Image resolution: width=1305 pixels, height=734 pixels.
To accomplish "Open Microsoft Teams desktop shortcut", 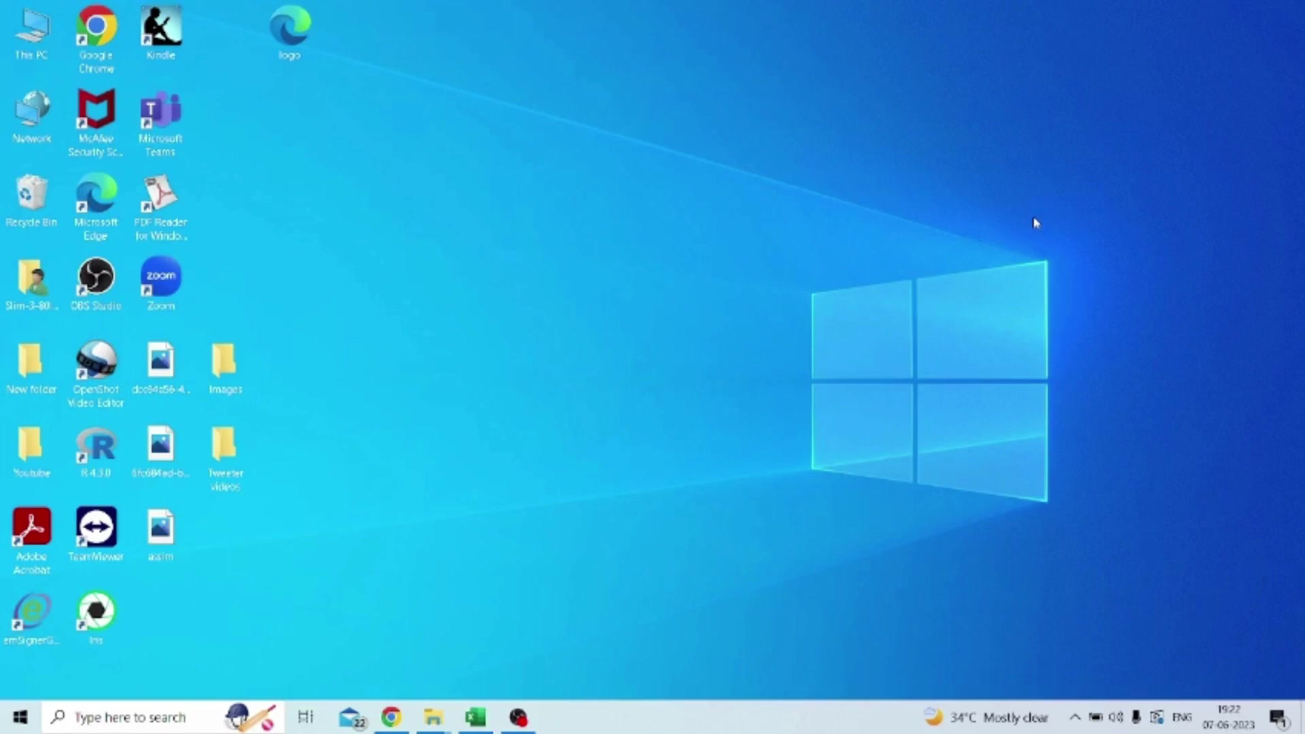I will pos(160,124).
